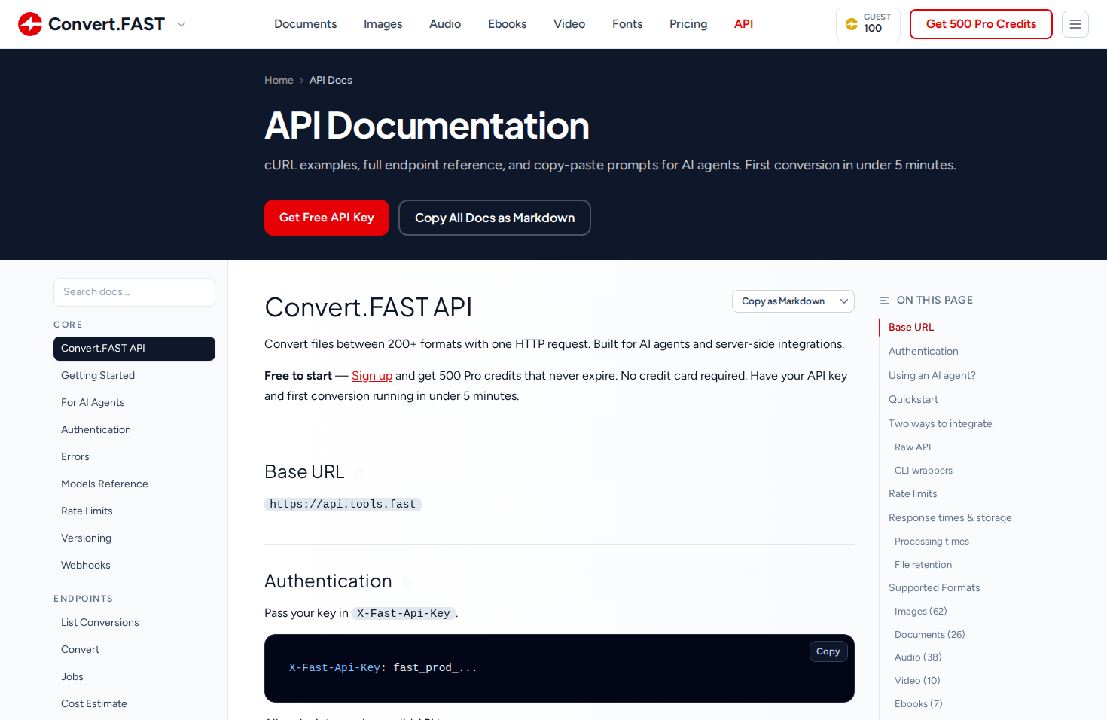Go to the Home breadcrumb link
The image size is (1107, 720).
tap(279, 81)
